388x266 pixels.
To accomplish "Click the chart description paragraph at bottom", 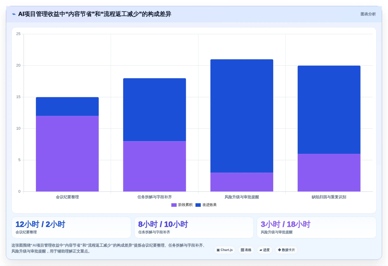I will [109, 248].
